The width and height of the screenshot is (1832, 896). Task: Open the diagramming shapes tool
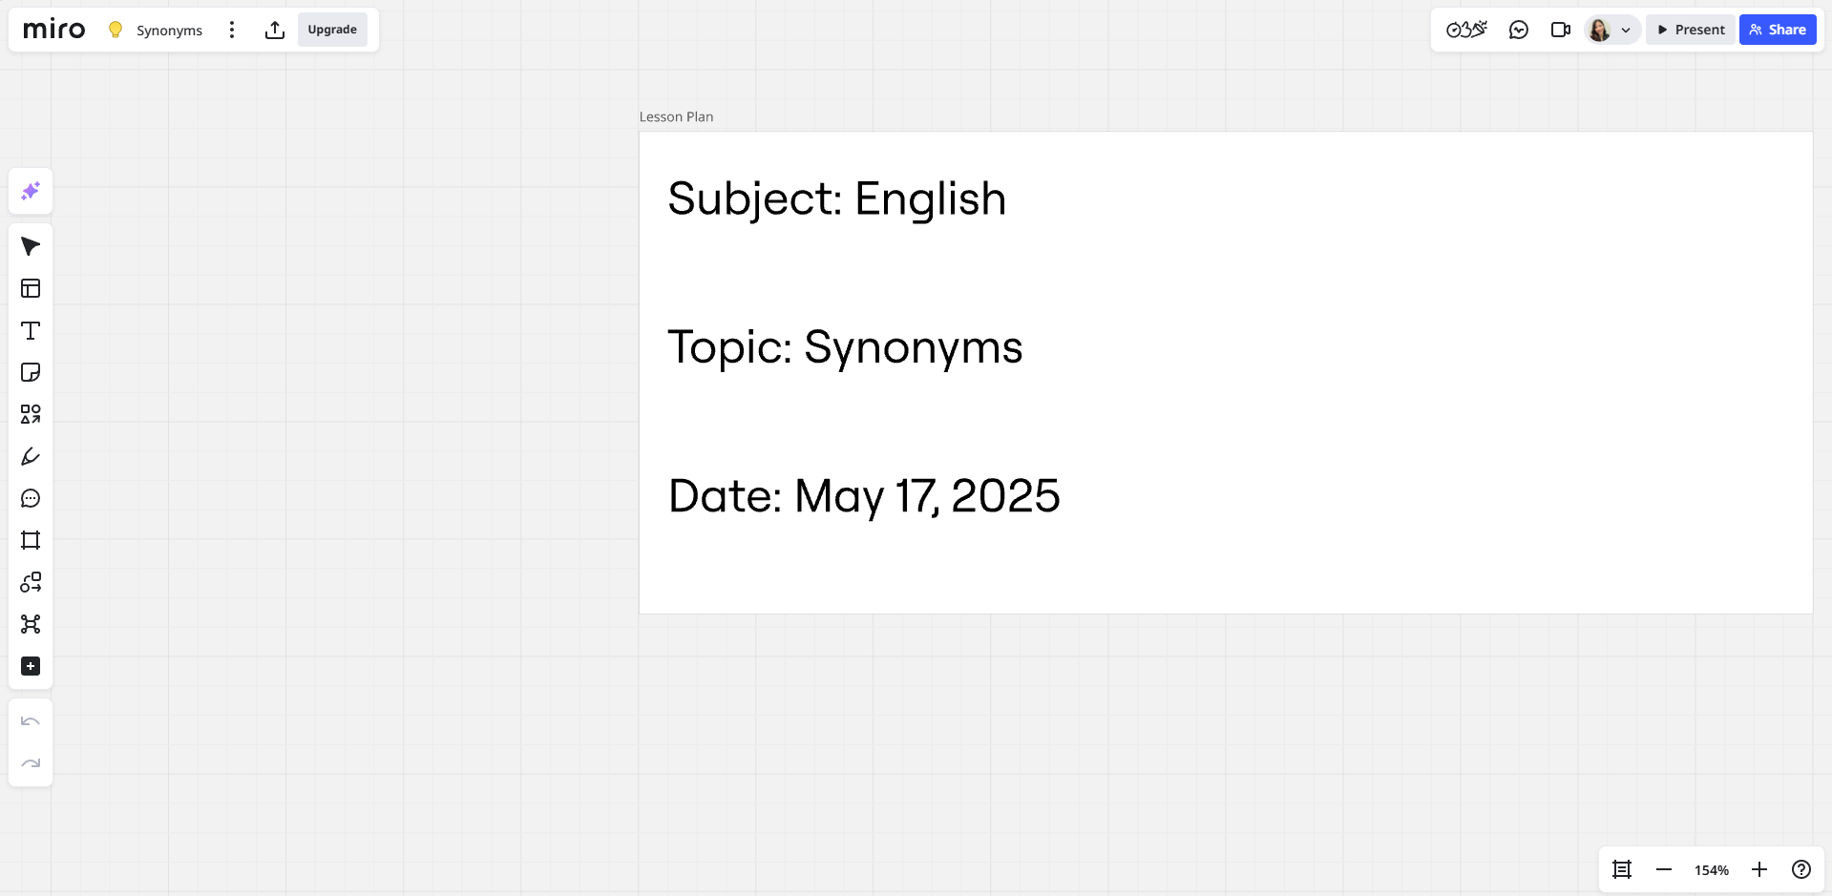pyautogui.click(x=31, y=582)
